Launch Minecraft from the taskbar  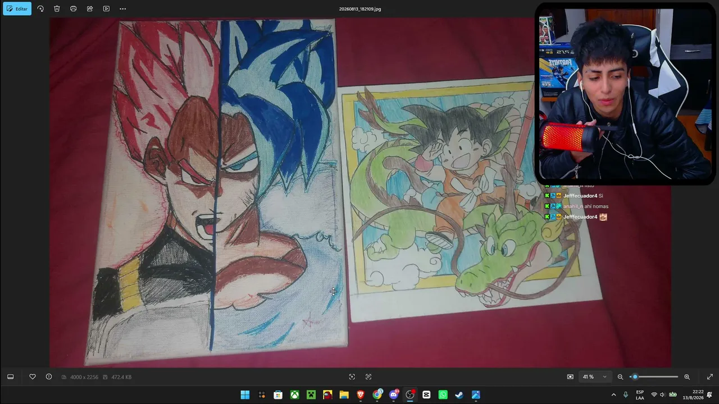311,395
